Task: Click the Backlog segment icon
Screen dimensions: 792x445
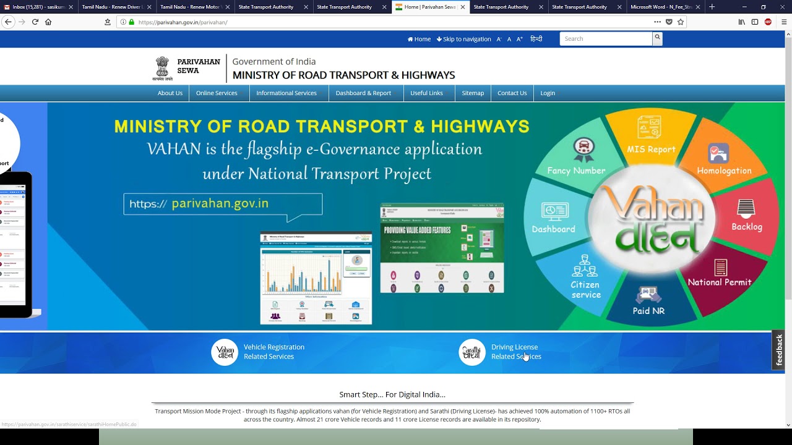Action: tap(746, 208)
